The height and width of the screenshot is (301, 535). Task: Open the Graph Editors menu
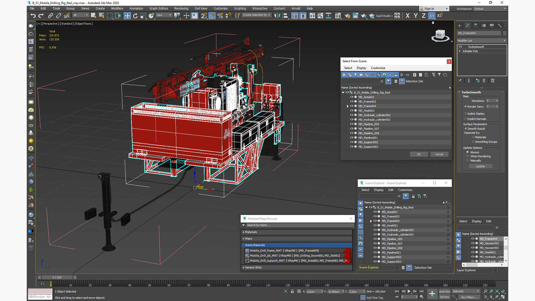[159, 8]
